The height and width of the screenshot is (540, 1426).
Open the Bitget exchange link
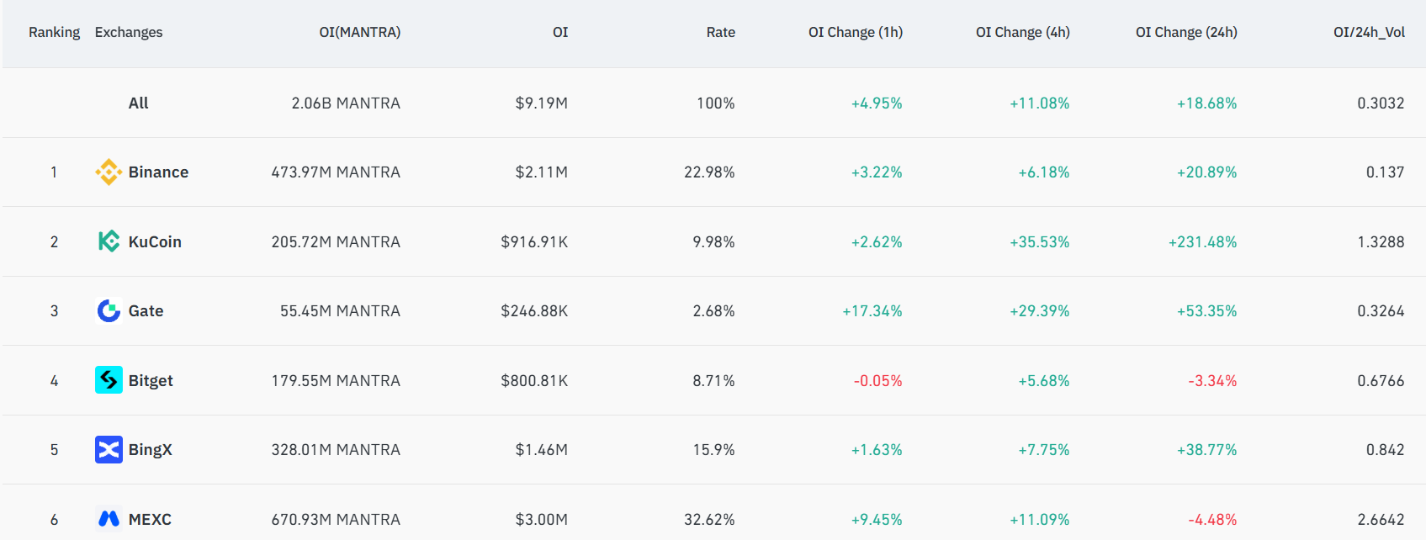(x=151, y=380)
